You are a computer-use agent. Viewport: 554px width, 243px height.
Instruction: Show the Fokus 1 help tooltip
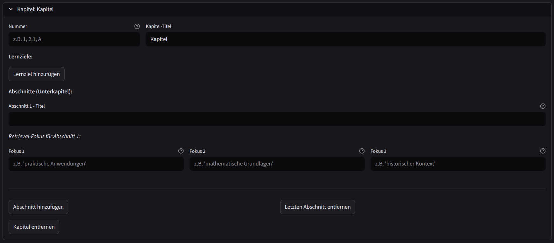coord(181,151)
